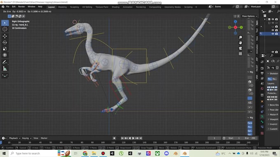Switch to the Scripting workspace tab
This screenshot has width=280, height=157.
click(x=189, y=7)
